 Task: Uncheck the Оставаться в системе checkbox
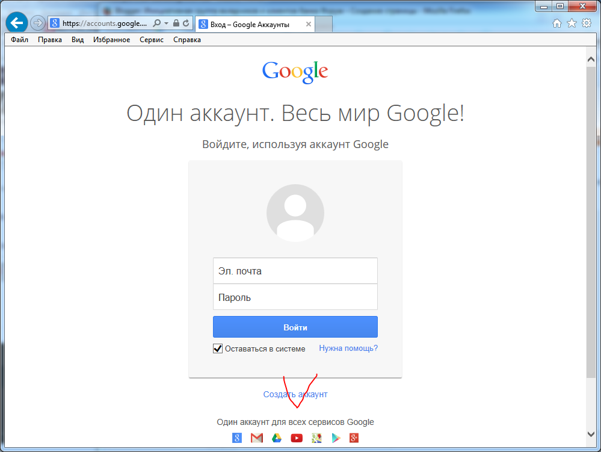tap(217, 348)
